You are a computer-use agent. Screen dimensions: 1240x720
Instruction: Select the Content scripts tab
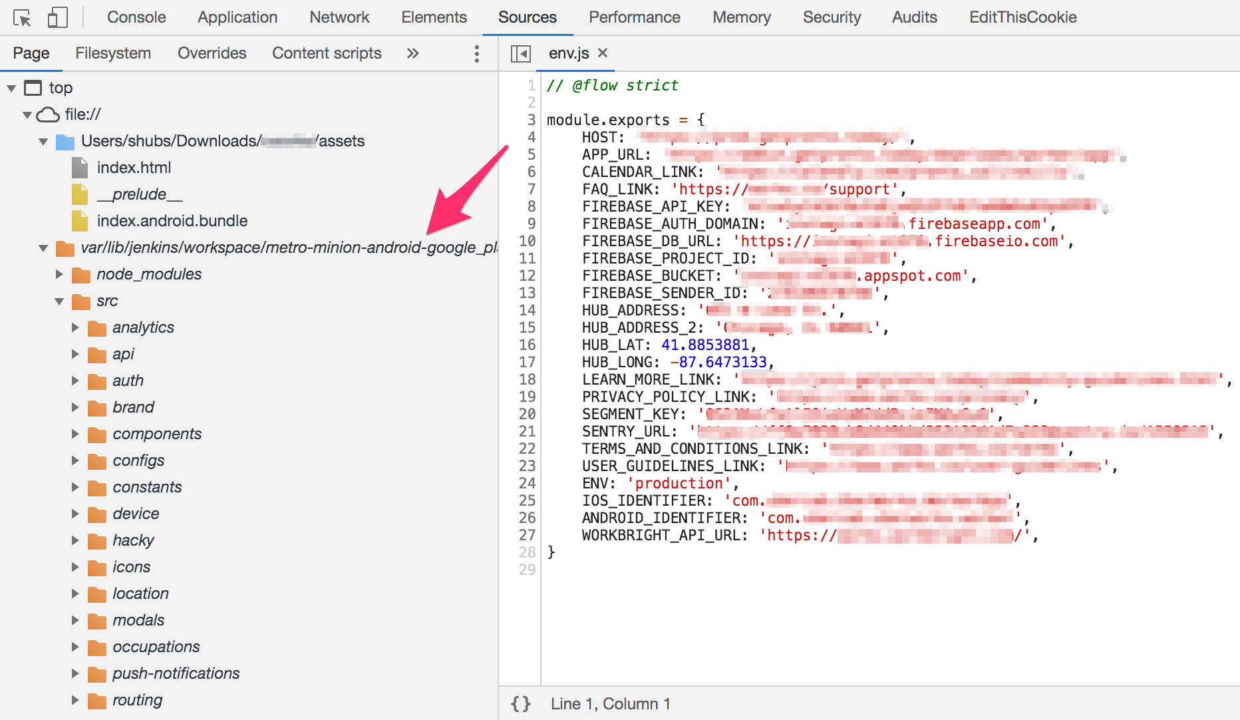[327, 53]
